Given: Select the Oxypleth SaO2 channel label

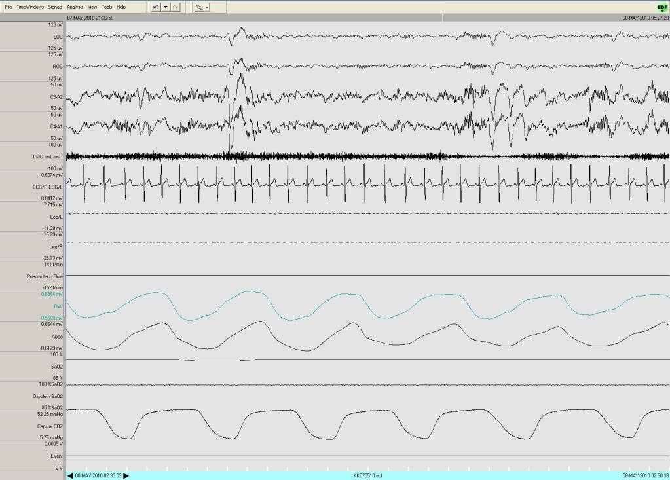Looking at the screenshot, I should (47, 396).
